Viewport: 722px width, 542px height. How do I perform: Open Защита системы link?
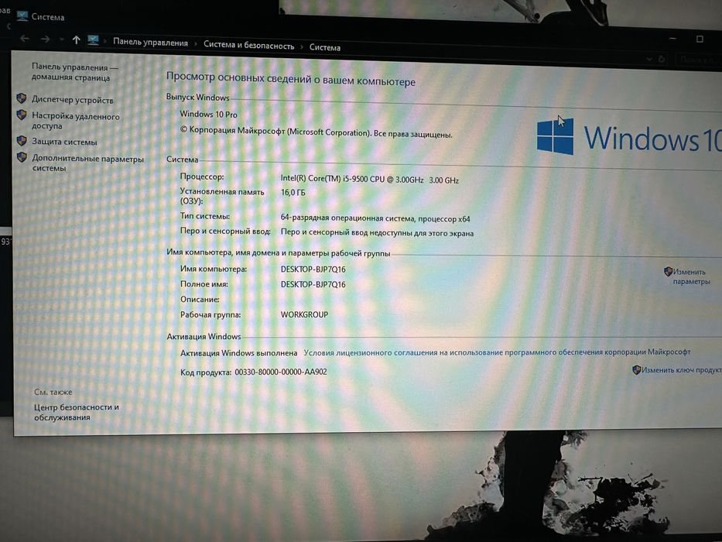[64, 142]
